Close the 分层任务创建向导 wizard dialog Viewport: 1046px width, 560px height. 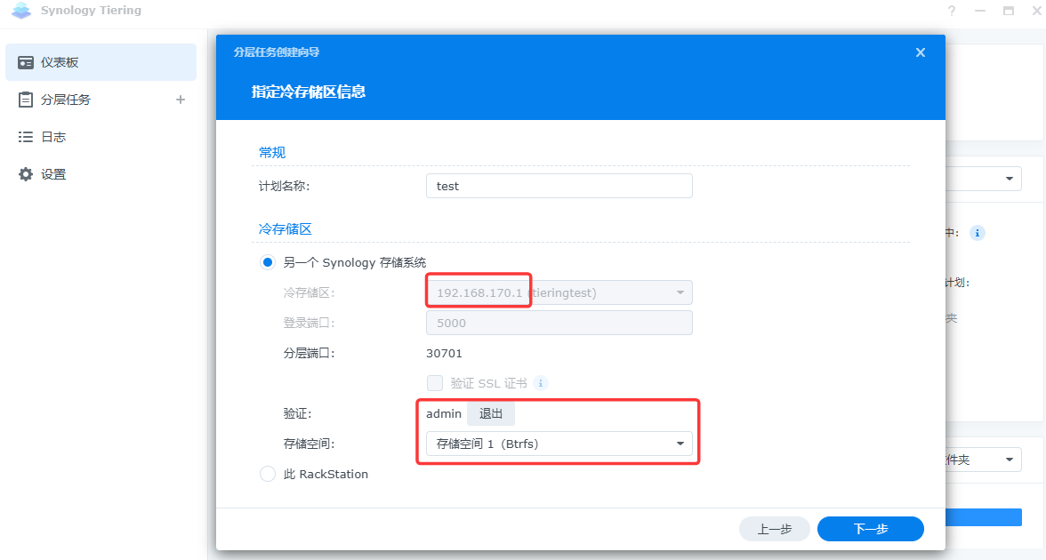[x=921, y=52]
